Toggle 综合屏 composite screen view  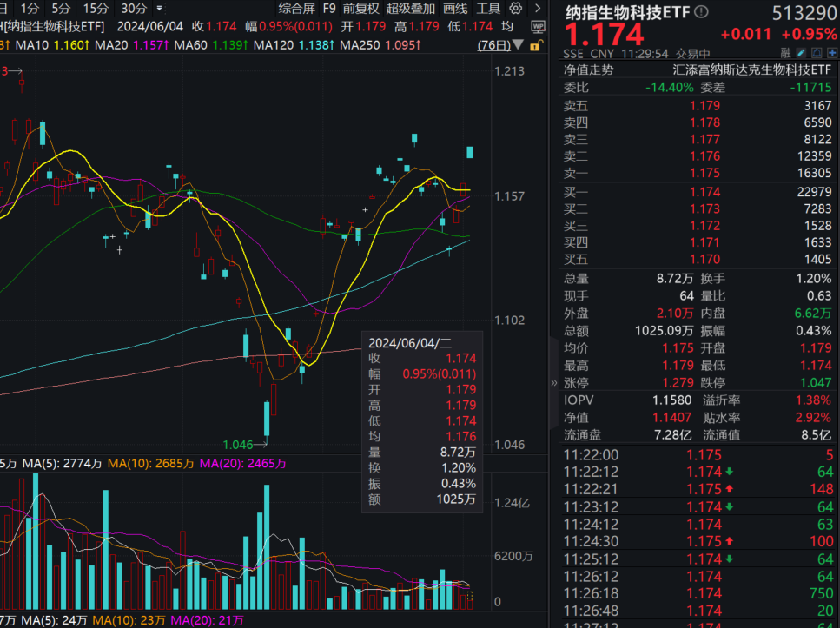click(x=295, y=9)
